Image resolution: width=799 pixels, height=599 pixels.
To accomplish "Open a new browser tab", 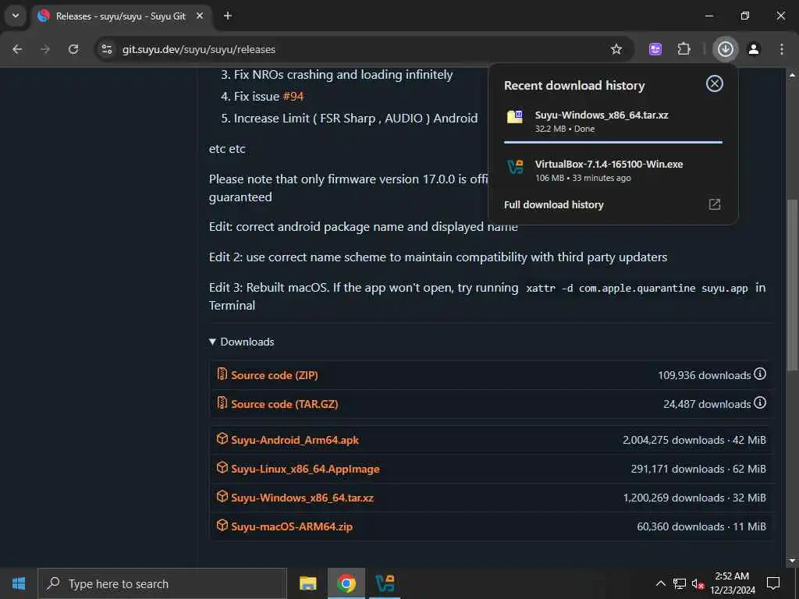I will click(x=227, y=16).
